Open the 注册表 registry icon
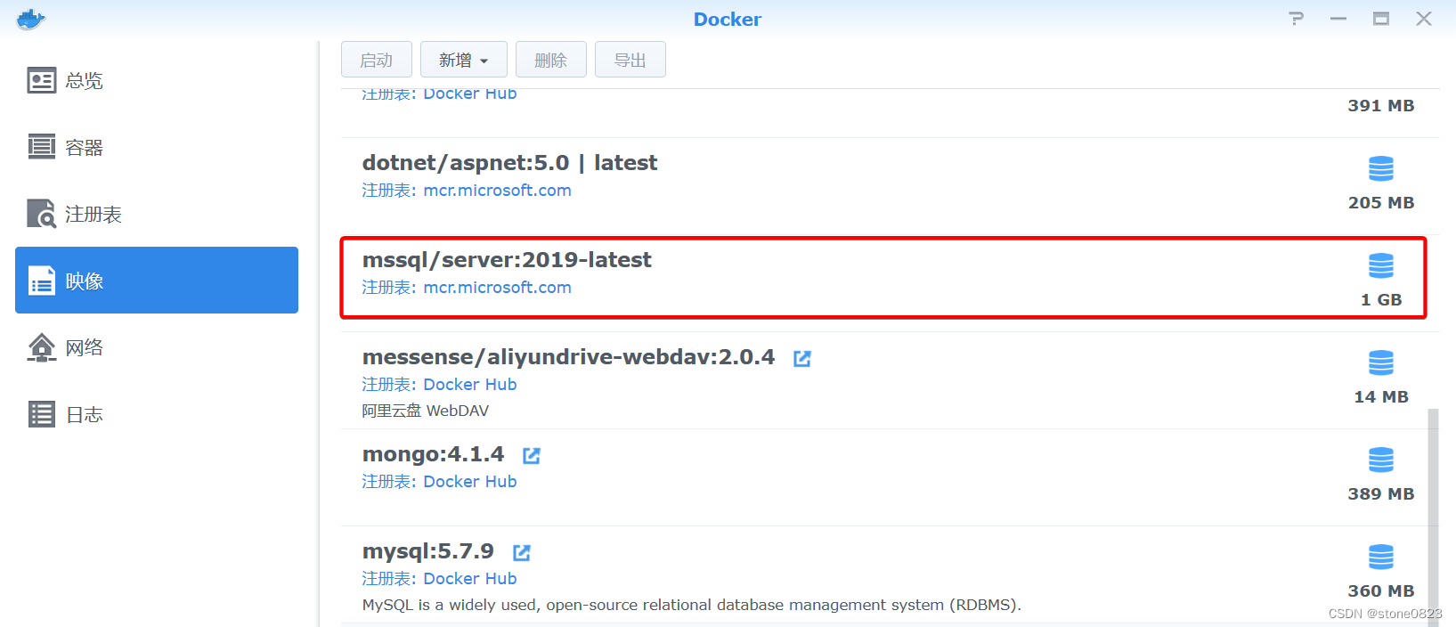Image resolution: width=1456 pixels, height=627 pixels. click(x=42, y=214)
